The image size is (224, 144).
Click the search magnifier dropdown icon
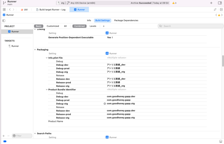tap(161, 26)
